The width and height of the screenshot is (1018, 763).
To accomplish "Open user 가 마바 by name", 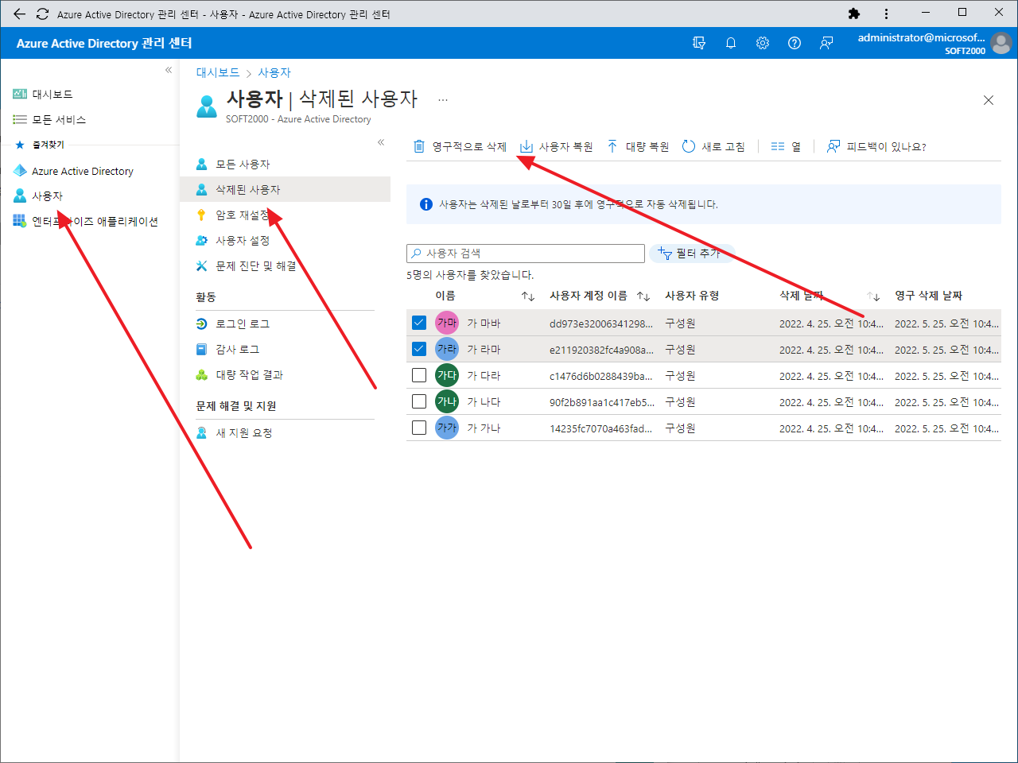I will pyautogui.click(x=484, y=323).
